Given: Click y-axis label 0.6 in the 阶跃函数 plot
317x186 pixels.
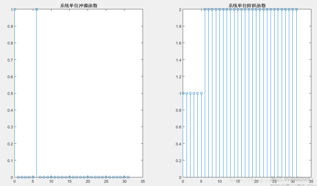Looking at the screenshot, I should pos(179,127).
